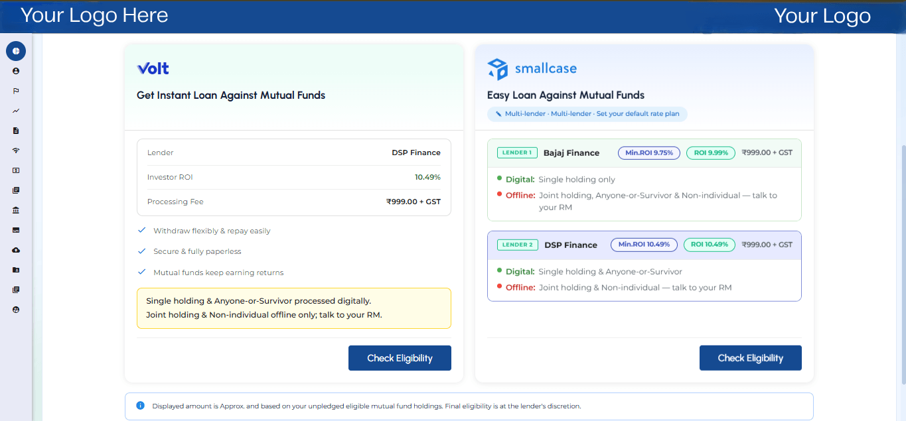Select the LENDER 2 DSP Finance card
This screenshot has width=906, height=421.
[x=644, y=266]
